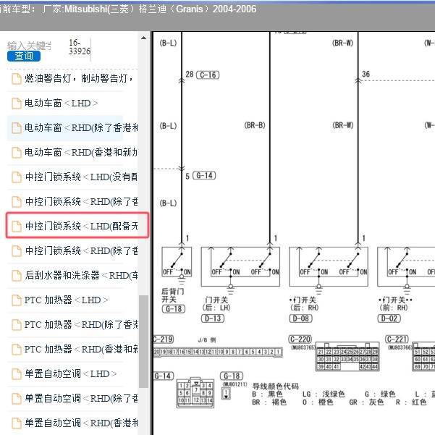Click document icon beside 电动车窗 <RHD(香港和新加

(x=17, y=153)
